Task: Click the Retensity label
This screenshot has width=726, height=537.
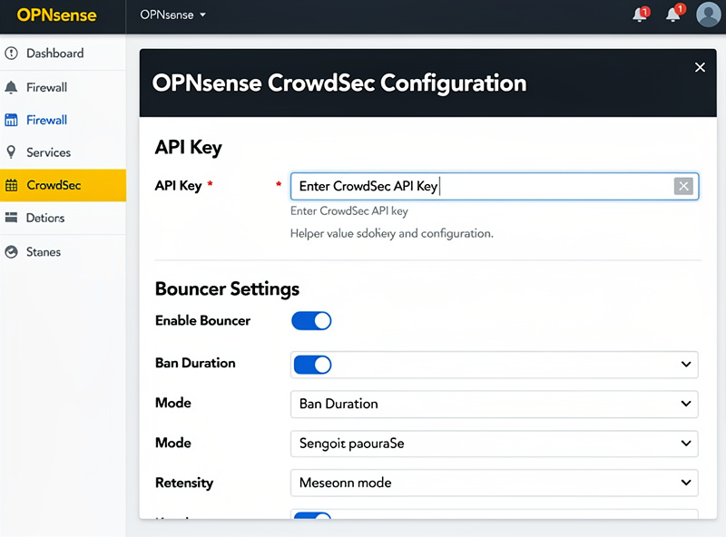Action: pos(184,483)
